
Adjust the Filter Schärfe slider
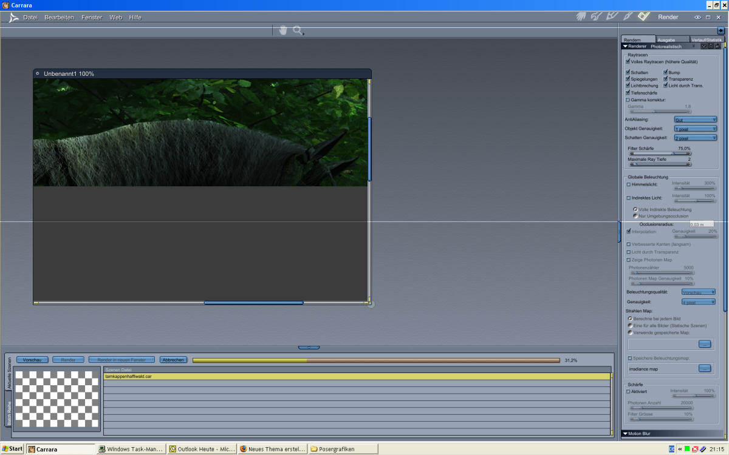(660, 153)
